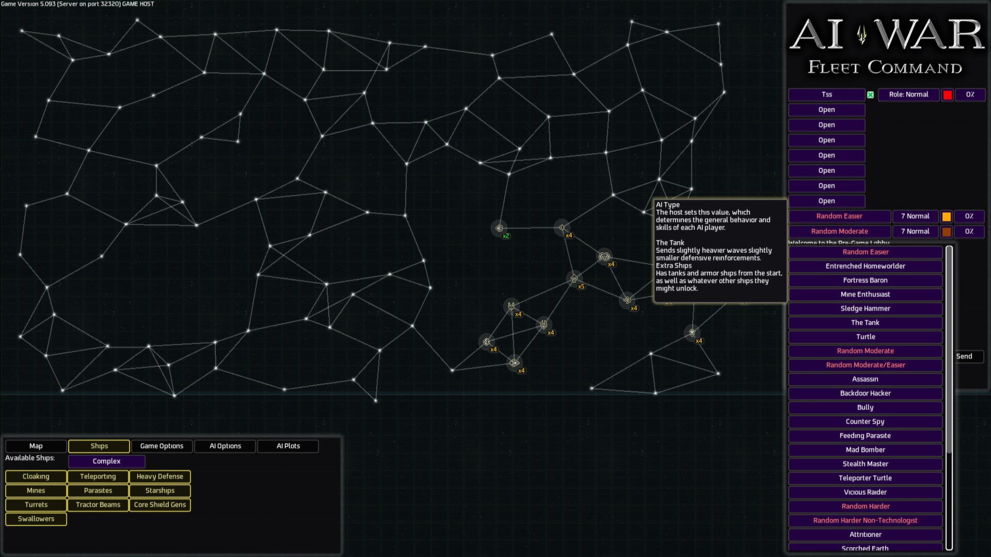Switch to the AI Plots tab
Image resolution: width=991 pixels, height=557 pixels.
(287, 446)
